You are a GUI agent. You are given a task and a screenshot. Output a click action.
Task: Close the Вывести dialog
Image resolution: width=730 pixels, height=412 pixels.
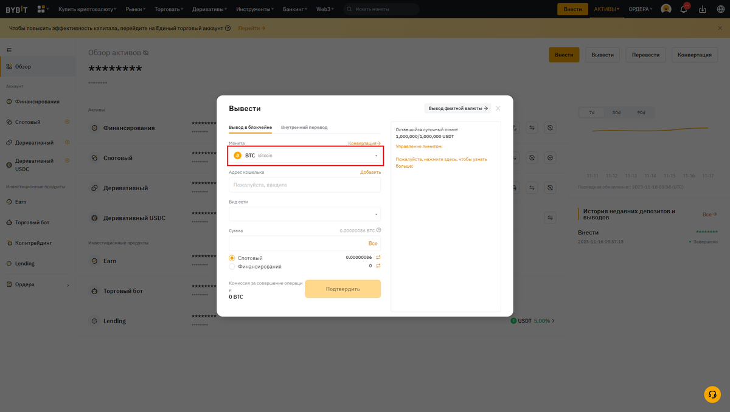tap(498, 108)
